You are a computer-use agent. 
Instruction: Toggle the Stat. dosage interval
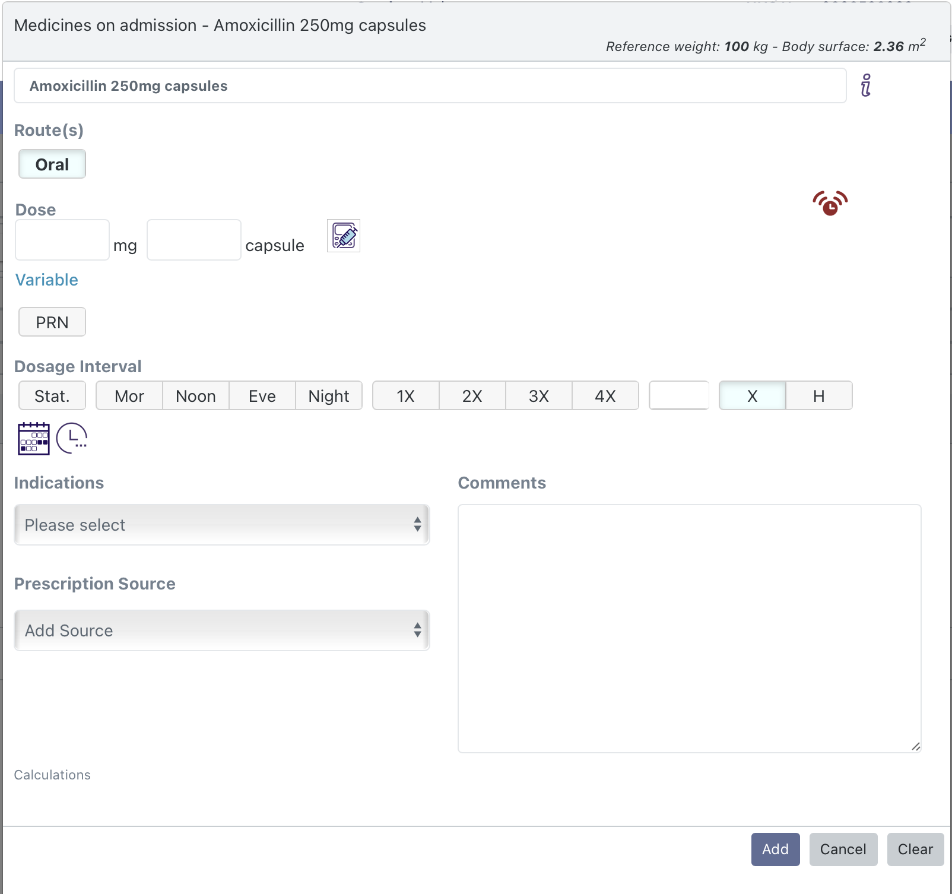(52, 396)
